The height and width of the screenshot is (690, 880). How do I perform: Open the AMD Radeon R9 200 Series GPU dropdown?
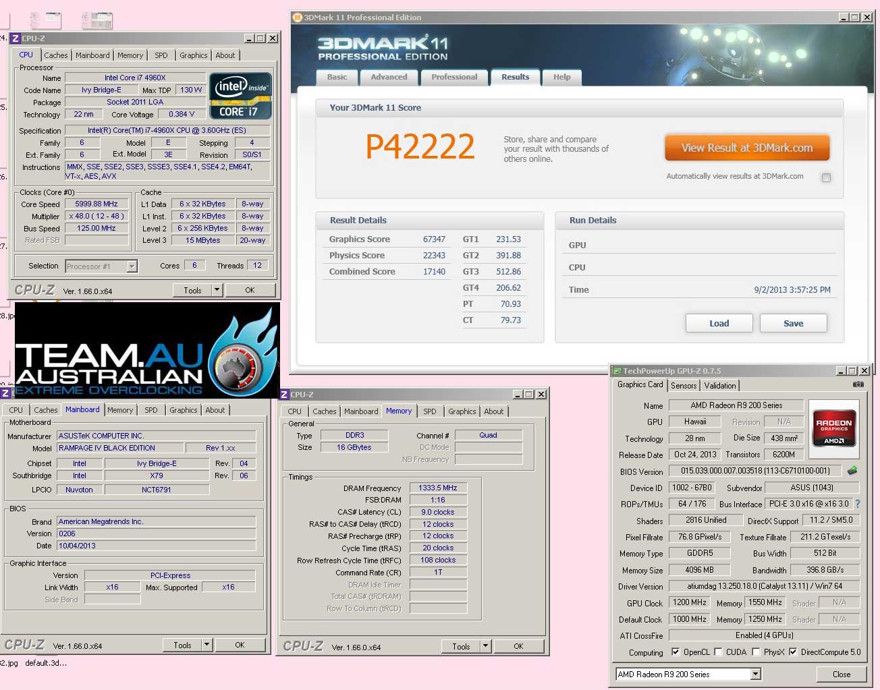click(756, 674)
